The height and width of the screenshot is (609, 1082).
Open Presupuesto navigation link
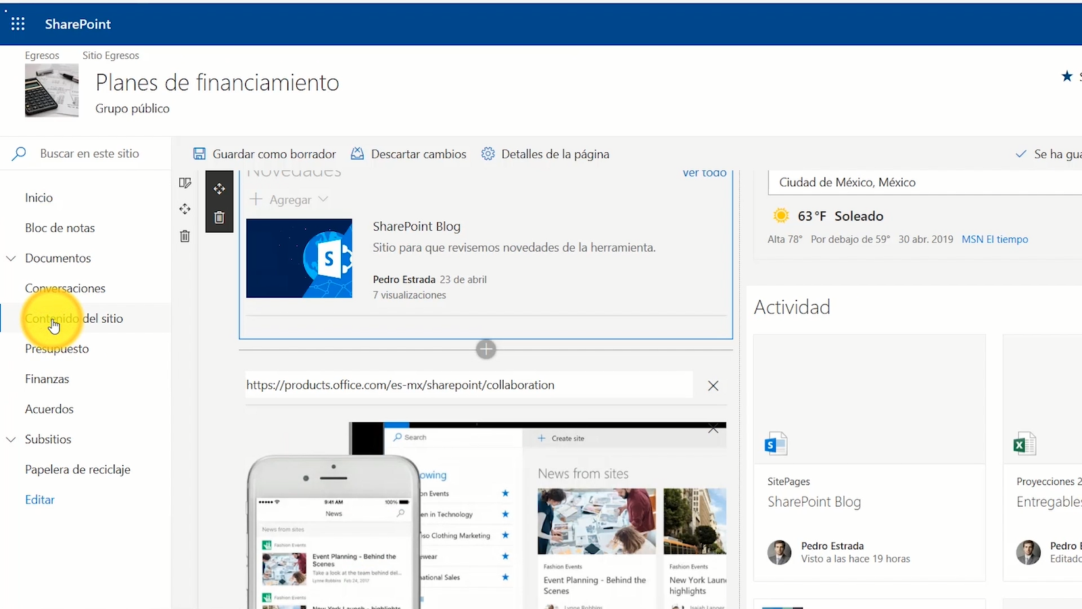[x=57, y=348]
